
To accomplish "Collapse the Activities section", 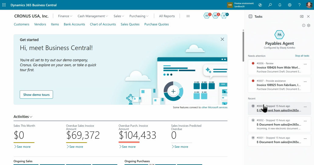I will (23, 117).
